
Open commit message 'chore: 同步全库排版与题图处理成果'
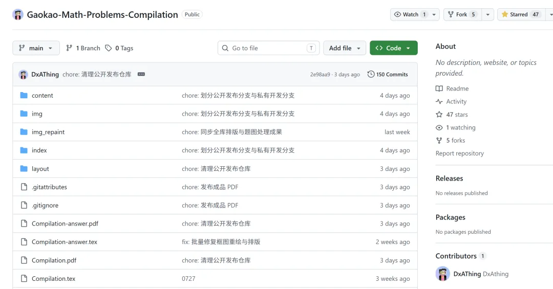pos(232,132)
